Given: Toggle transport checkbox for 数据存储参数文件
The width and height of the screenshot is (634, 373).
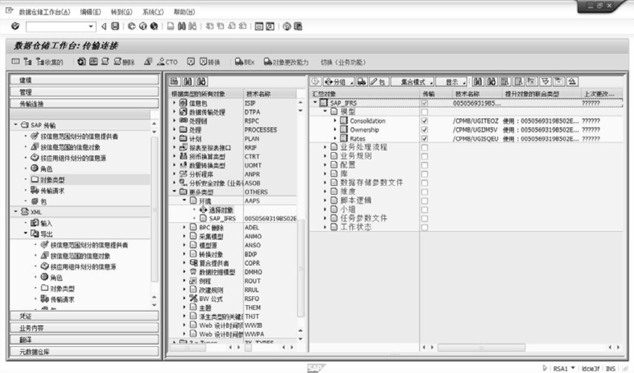Looking at the screenshot, I should 424,183.
